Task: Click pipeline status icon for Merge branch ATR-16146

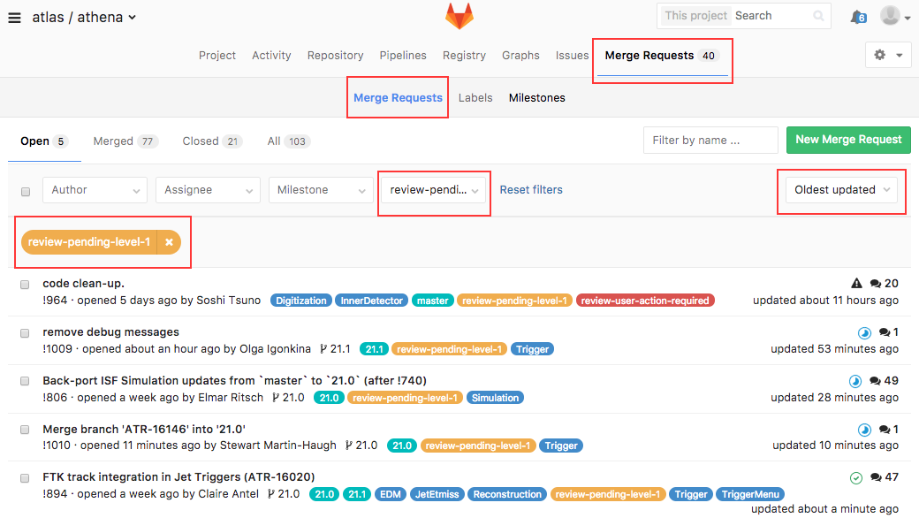Action: click(864, 430)
